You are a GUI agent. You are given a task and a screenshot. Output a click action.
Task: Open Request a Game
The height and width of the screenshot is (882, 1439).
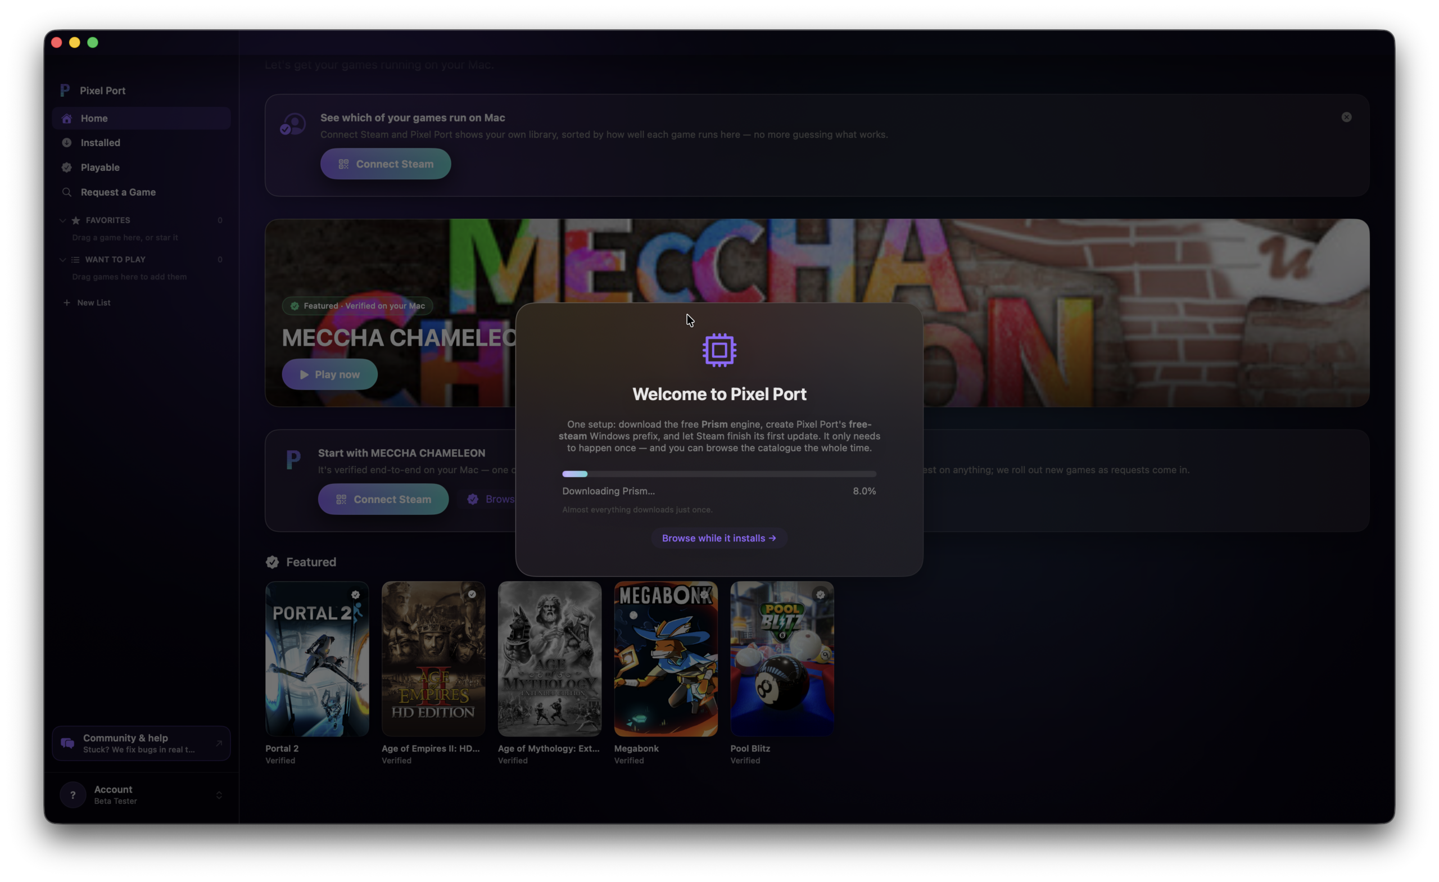click(141, 192)
